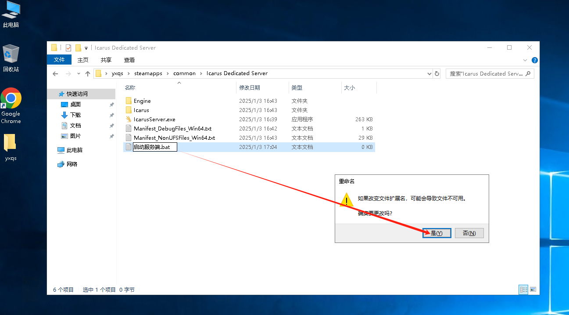569x315 pixels.
Task: Open 回收站 desktop icon
Action: click(x=11, y=58)
